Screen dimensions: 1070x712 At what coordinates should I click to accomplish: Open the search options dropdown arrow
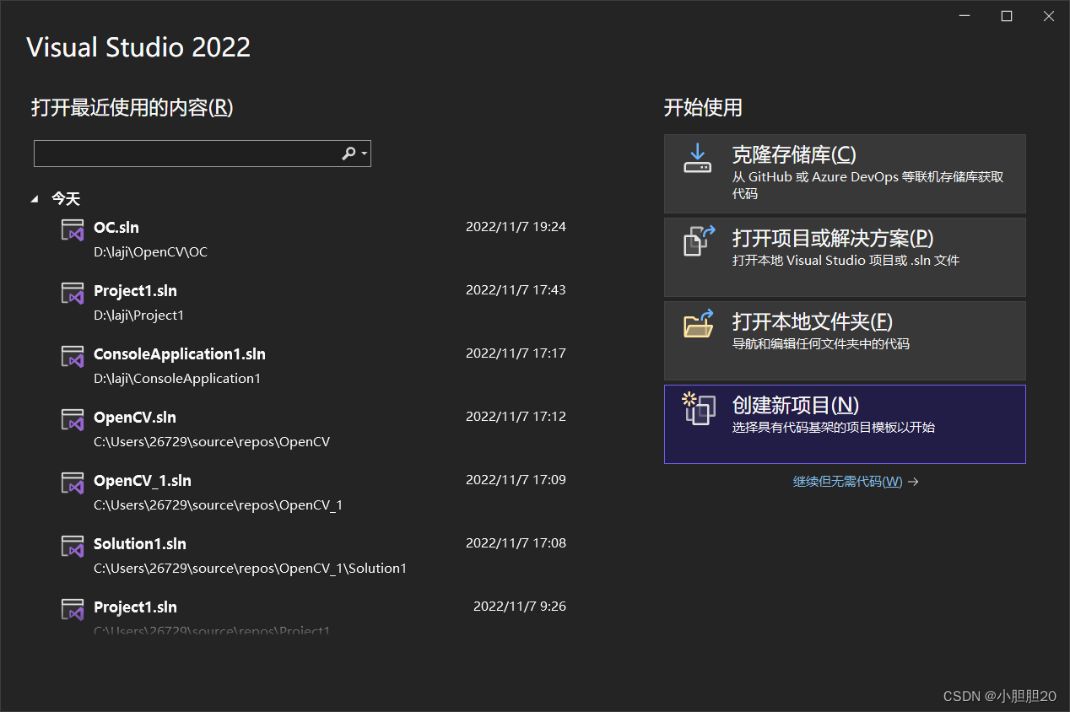(364, 154)
